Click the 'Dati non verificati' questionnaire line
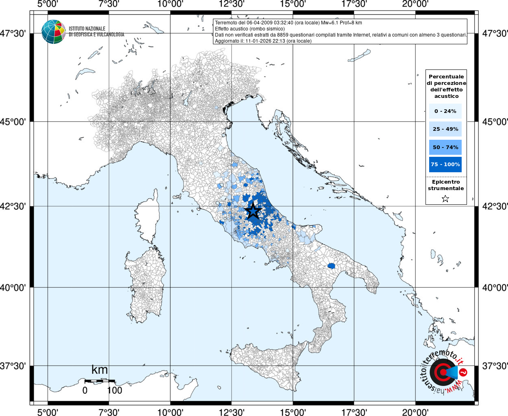 pos(341,35)
